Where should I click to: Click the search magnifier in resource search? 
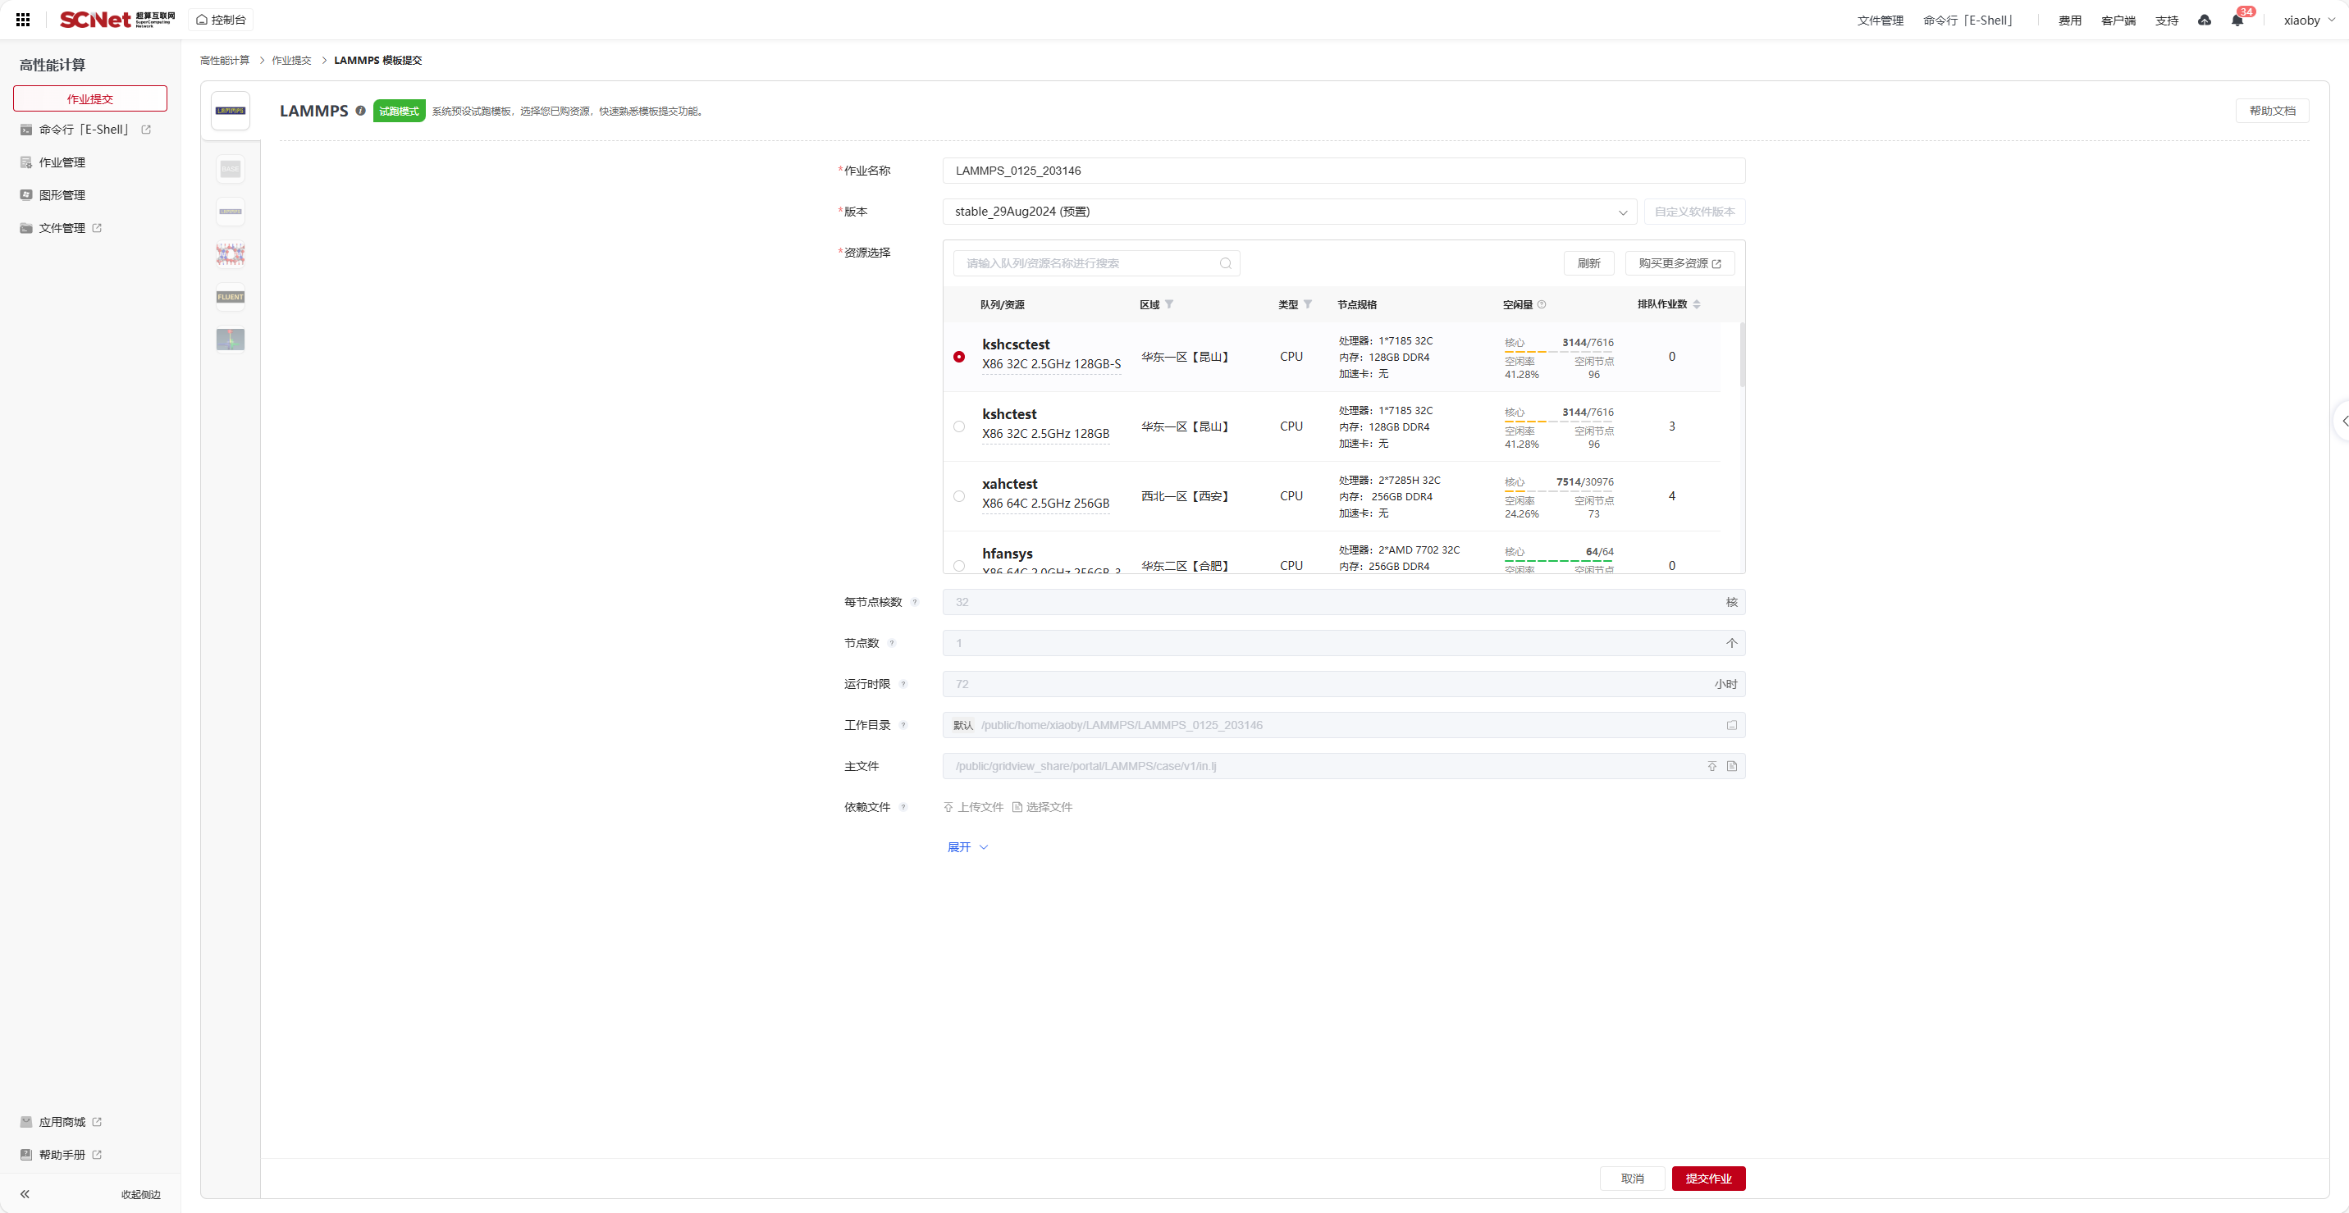[x=1226, y=263]
